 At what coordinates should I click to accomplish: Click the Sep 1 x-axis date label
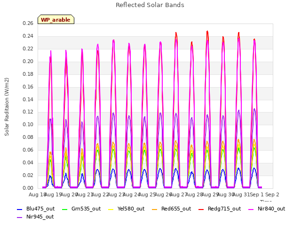click(256, 194)
